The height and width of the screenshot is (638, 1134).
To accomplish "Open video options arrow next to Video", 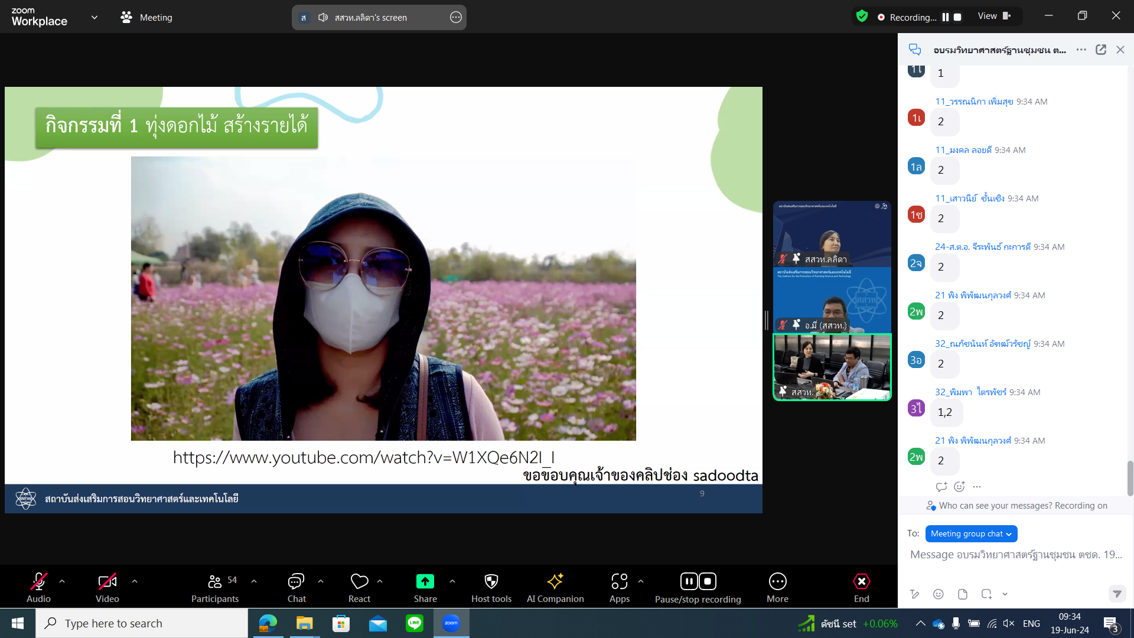I will (x=135, y=581).
